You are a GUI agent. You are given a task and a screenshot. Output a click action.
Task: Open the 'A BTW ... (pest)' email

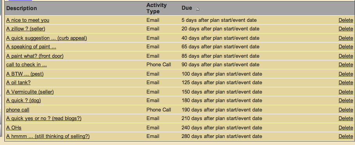tap(25, 74)
